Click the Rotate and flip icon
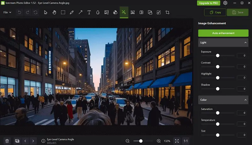252x145 pixels. (x=150, y=12)
